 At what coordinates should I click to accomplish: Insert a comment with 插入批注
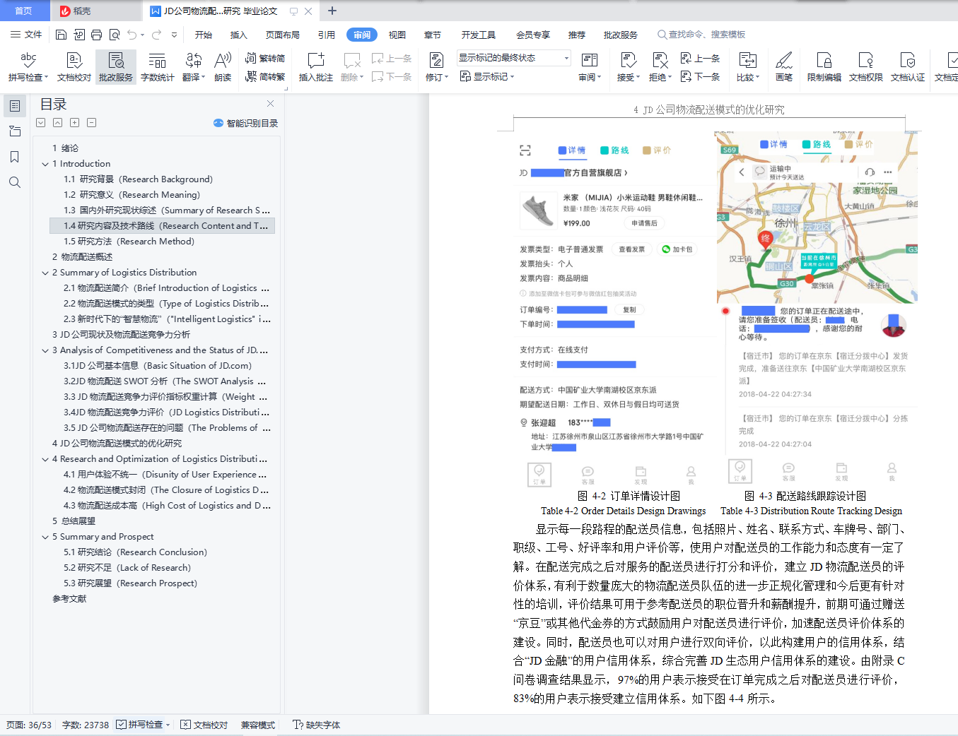click(316, 67)
